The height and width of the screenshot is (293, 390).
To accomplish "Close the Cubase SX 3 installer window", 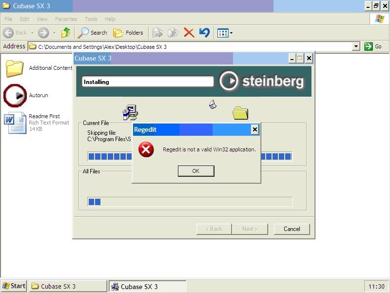I will tap(309, 59).
